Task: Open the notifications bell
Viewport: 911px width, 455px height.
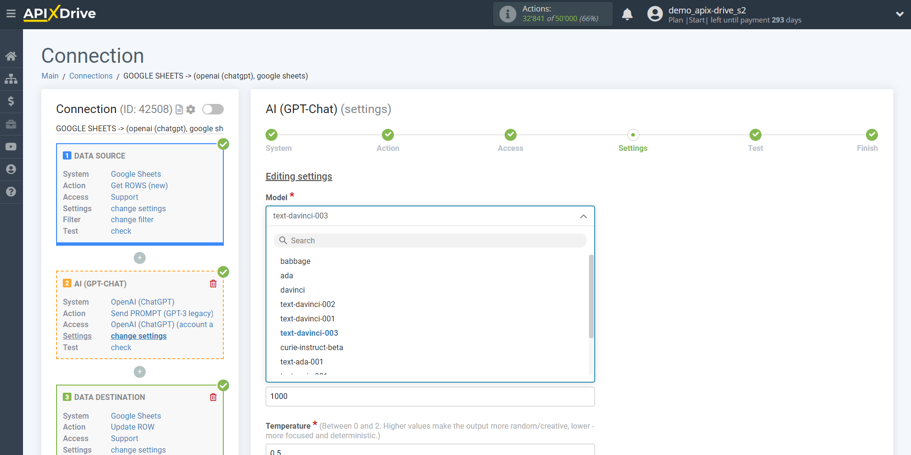Action: tap(627, 14)
